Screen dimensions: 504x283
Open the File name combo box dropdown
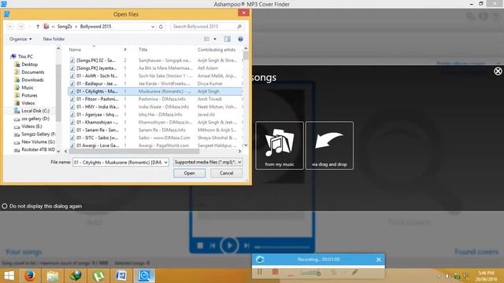[165, 163]
